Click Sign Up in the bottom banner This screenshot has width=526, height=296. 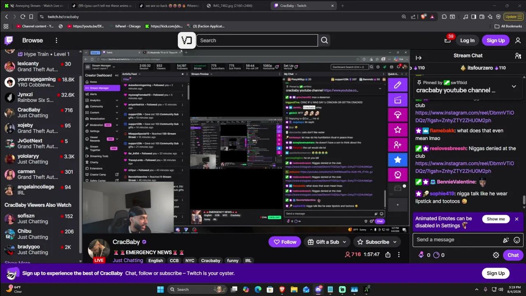(496, 273)
